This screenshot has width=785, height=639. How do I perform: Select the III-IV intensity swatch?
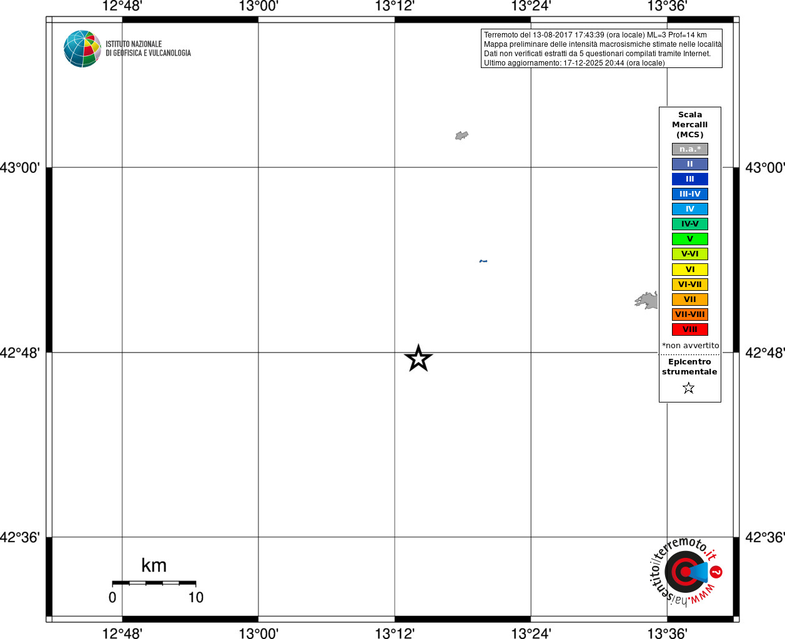(690, 194)
